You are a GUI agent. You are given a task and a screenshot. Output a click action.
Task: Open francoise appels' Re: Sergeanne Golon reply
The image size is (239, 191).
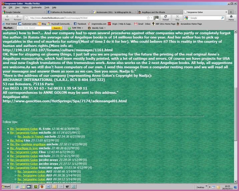tap(24, 168)
